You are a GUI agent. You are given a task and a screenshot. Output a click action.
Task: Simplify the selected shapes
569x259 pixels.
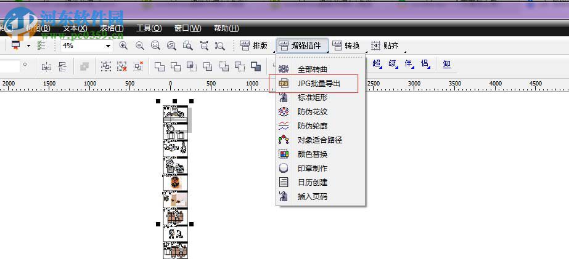tap(208, 66)
